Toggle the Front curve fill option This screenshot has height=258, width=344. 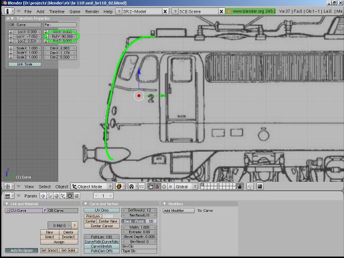point(139,221)
